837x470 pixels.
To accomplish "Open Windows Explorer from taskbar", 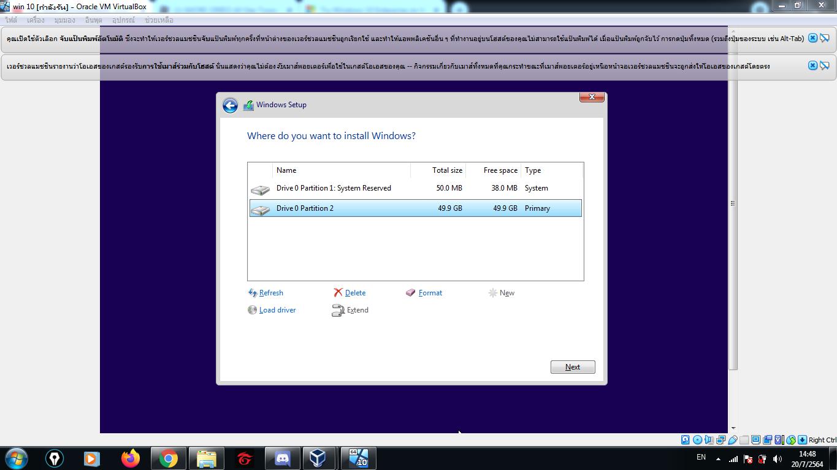I will [207, 458].
